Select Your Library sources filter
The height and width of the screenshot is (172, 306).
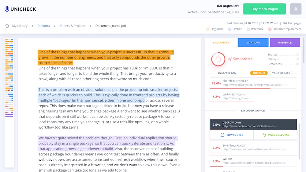point(281,73)
